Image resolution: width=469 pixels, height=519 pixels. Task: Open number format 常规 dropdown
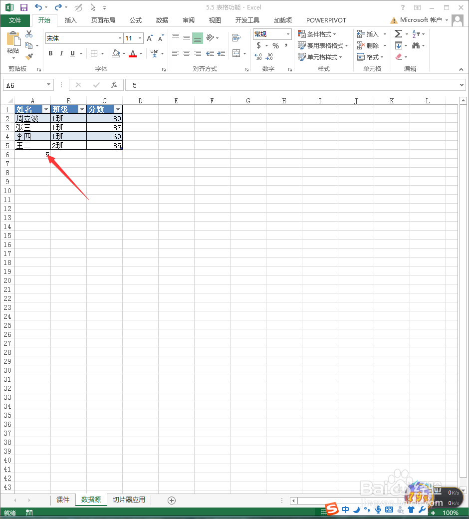coord(288,34)
